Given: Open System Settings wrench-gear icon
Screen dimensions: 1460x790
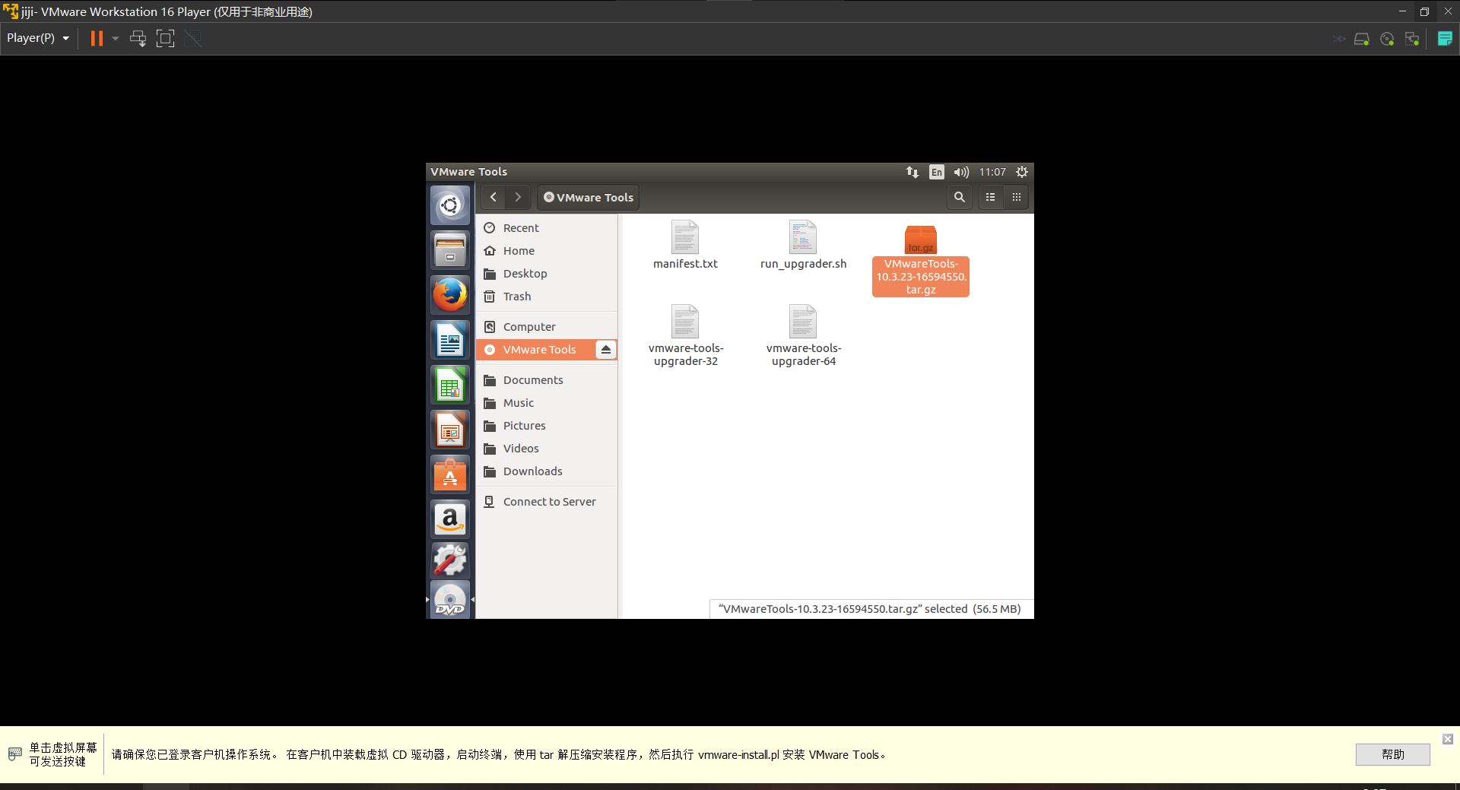Looking at the screenshot, I should tap(449, 561).
